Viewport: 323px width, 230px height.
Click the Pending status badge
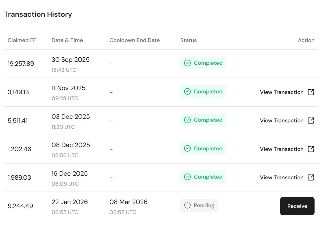click(199, 205)
